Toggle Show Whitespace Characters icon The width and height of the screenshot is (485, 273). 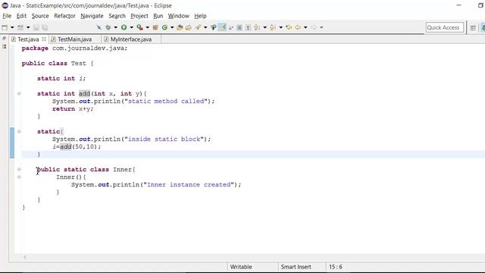pyautogui.click(x=248, y=27)
